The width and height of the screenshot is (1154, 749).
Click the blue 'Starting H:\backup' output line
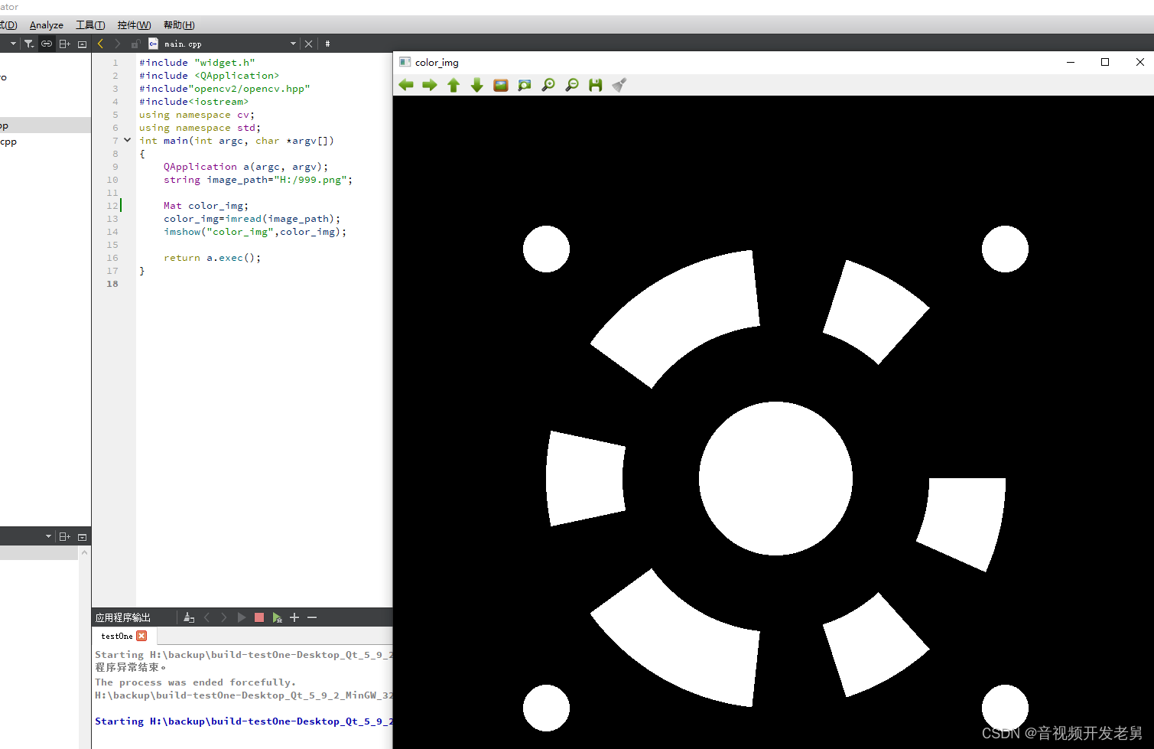click(244, 721)
